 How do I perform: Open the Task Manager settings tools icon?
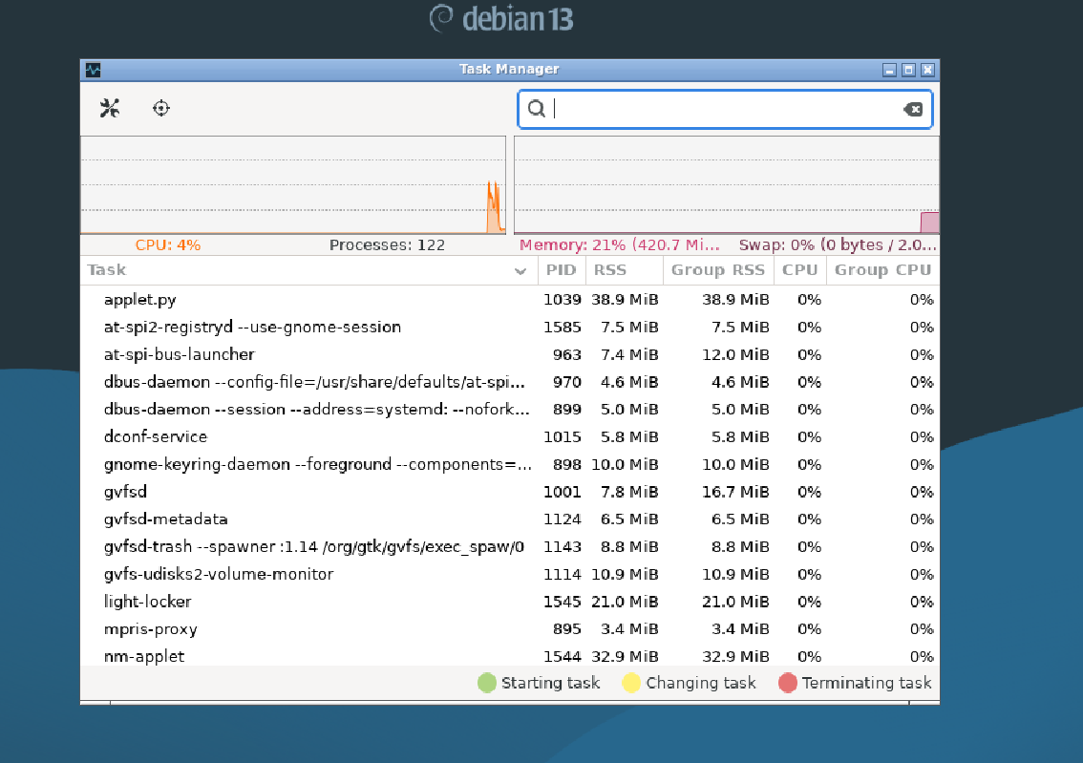[110, 109]
